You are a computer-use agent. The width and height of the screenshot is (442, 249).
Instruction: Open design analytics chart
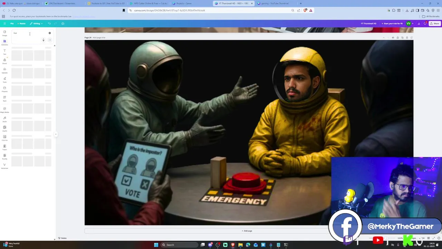(419, 24)
